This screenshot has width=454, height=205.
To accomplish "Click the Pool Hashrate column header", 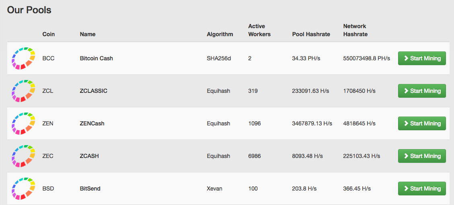I will point(311,34).
